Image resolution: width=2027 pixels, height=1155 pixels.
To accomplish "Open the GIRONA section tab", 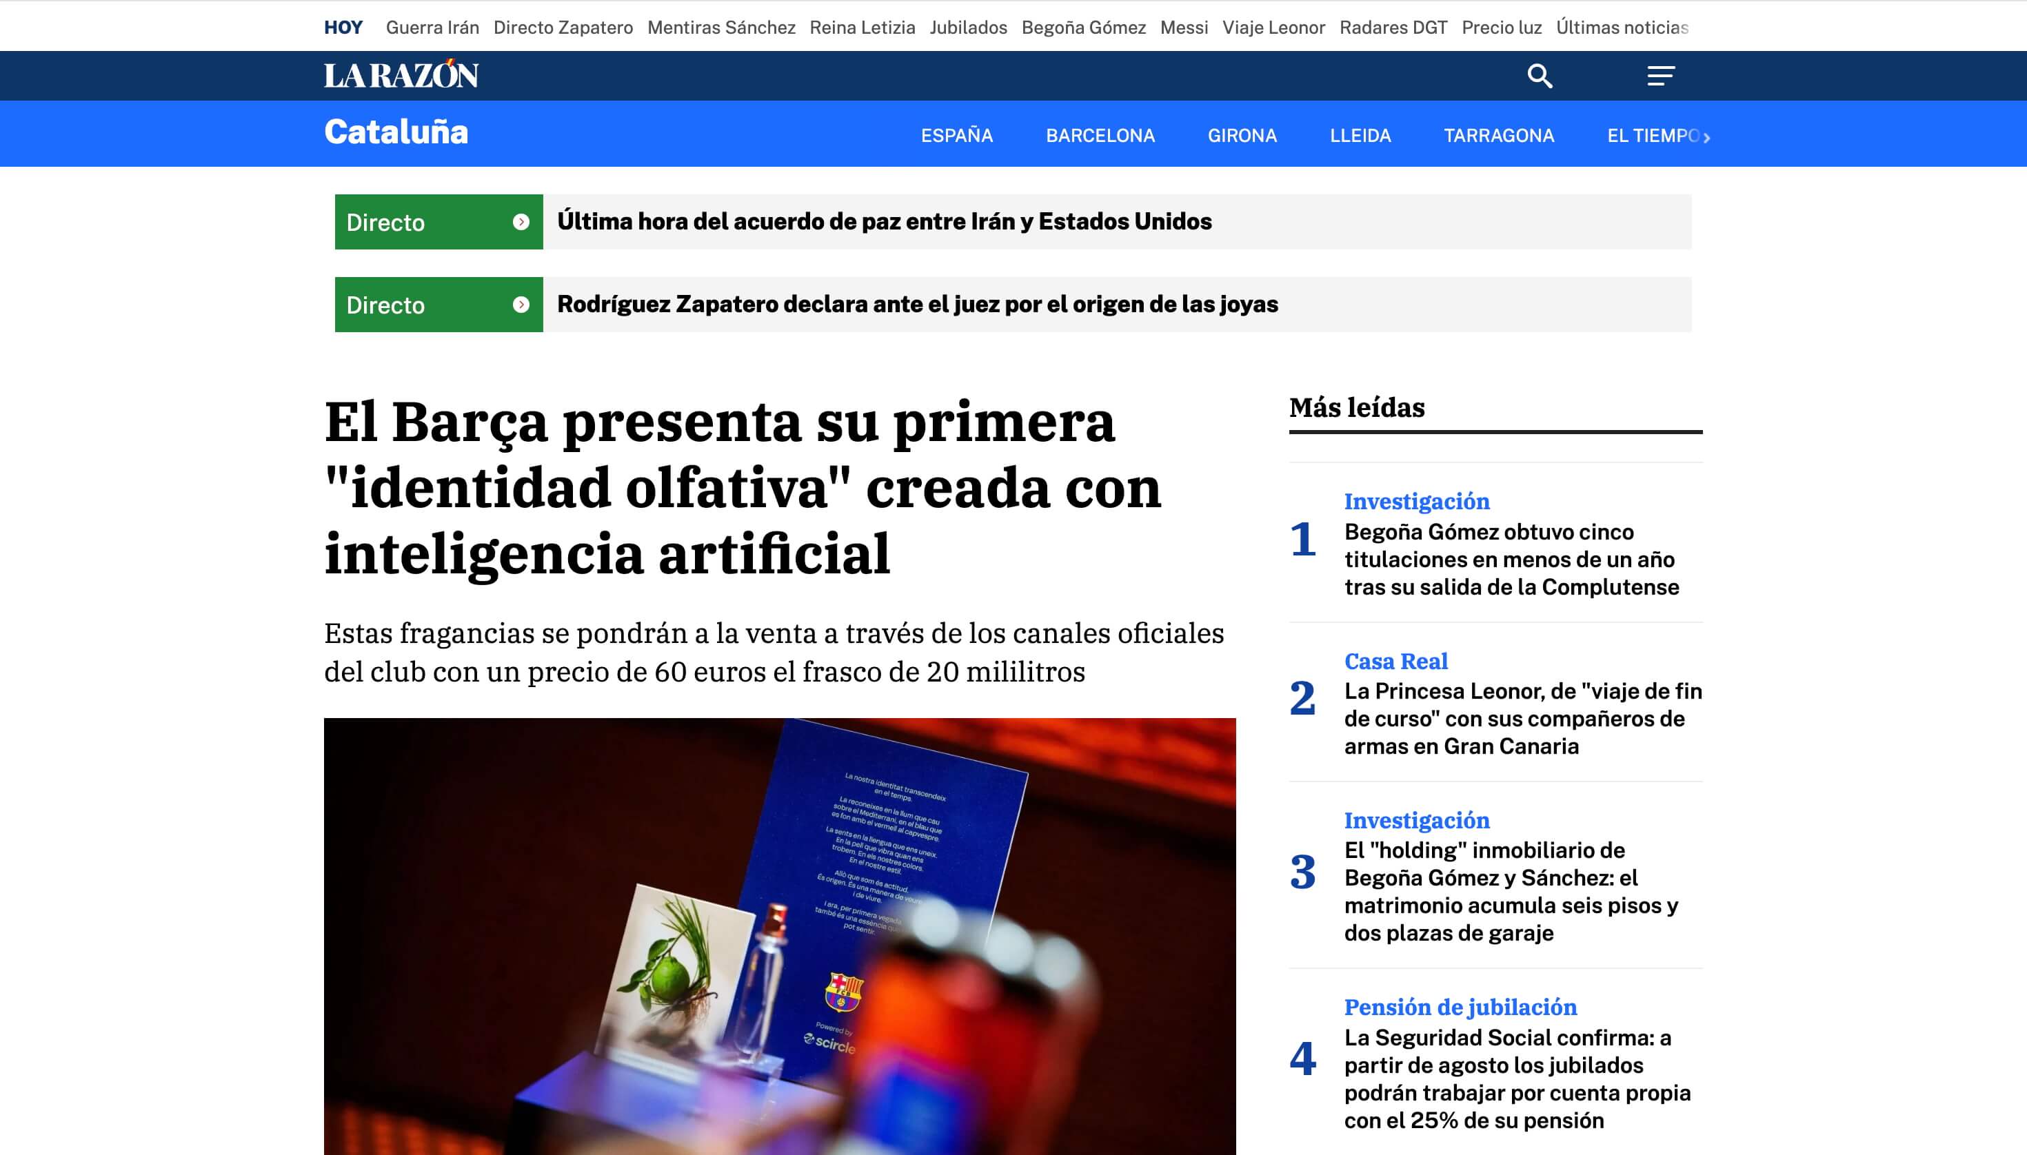I will coord(1242,136).
